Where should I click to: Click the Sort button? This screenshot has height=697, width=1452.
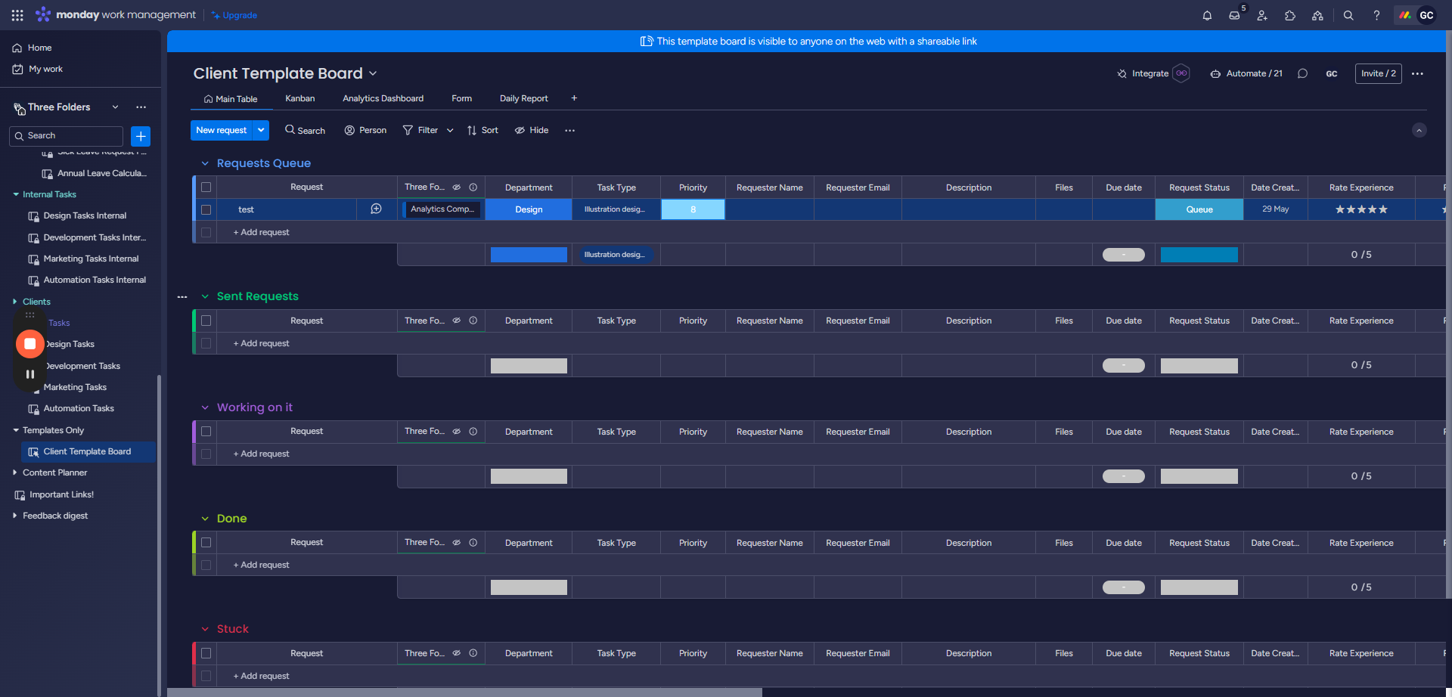click(482, 130)
